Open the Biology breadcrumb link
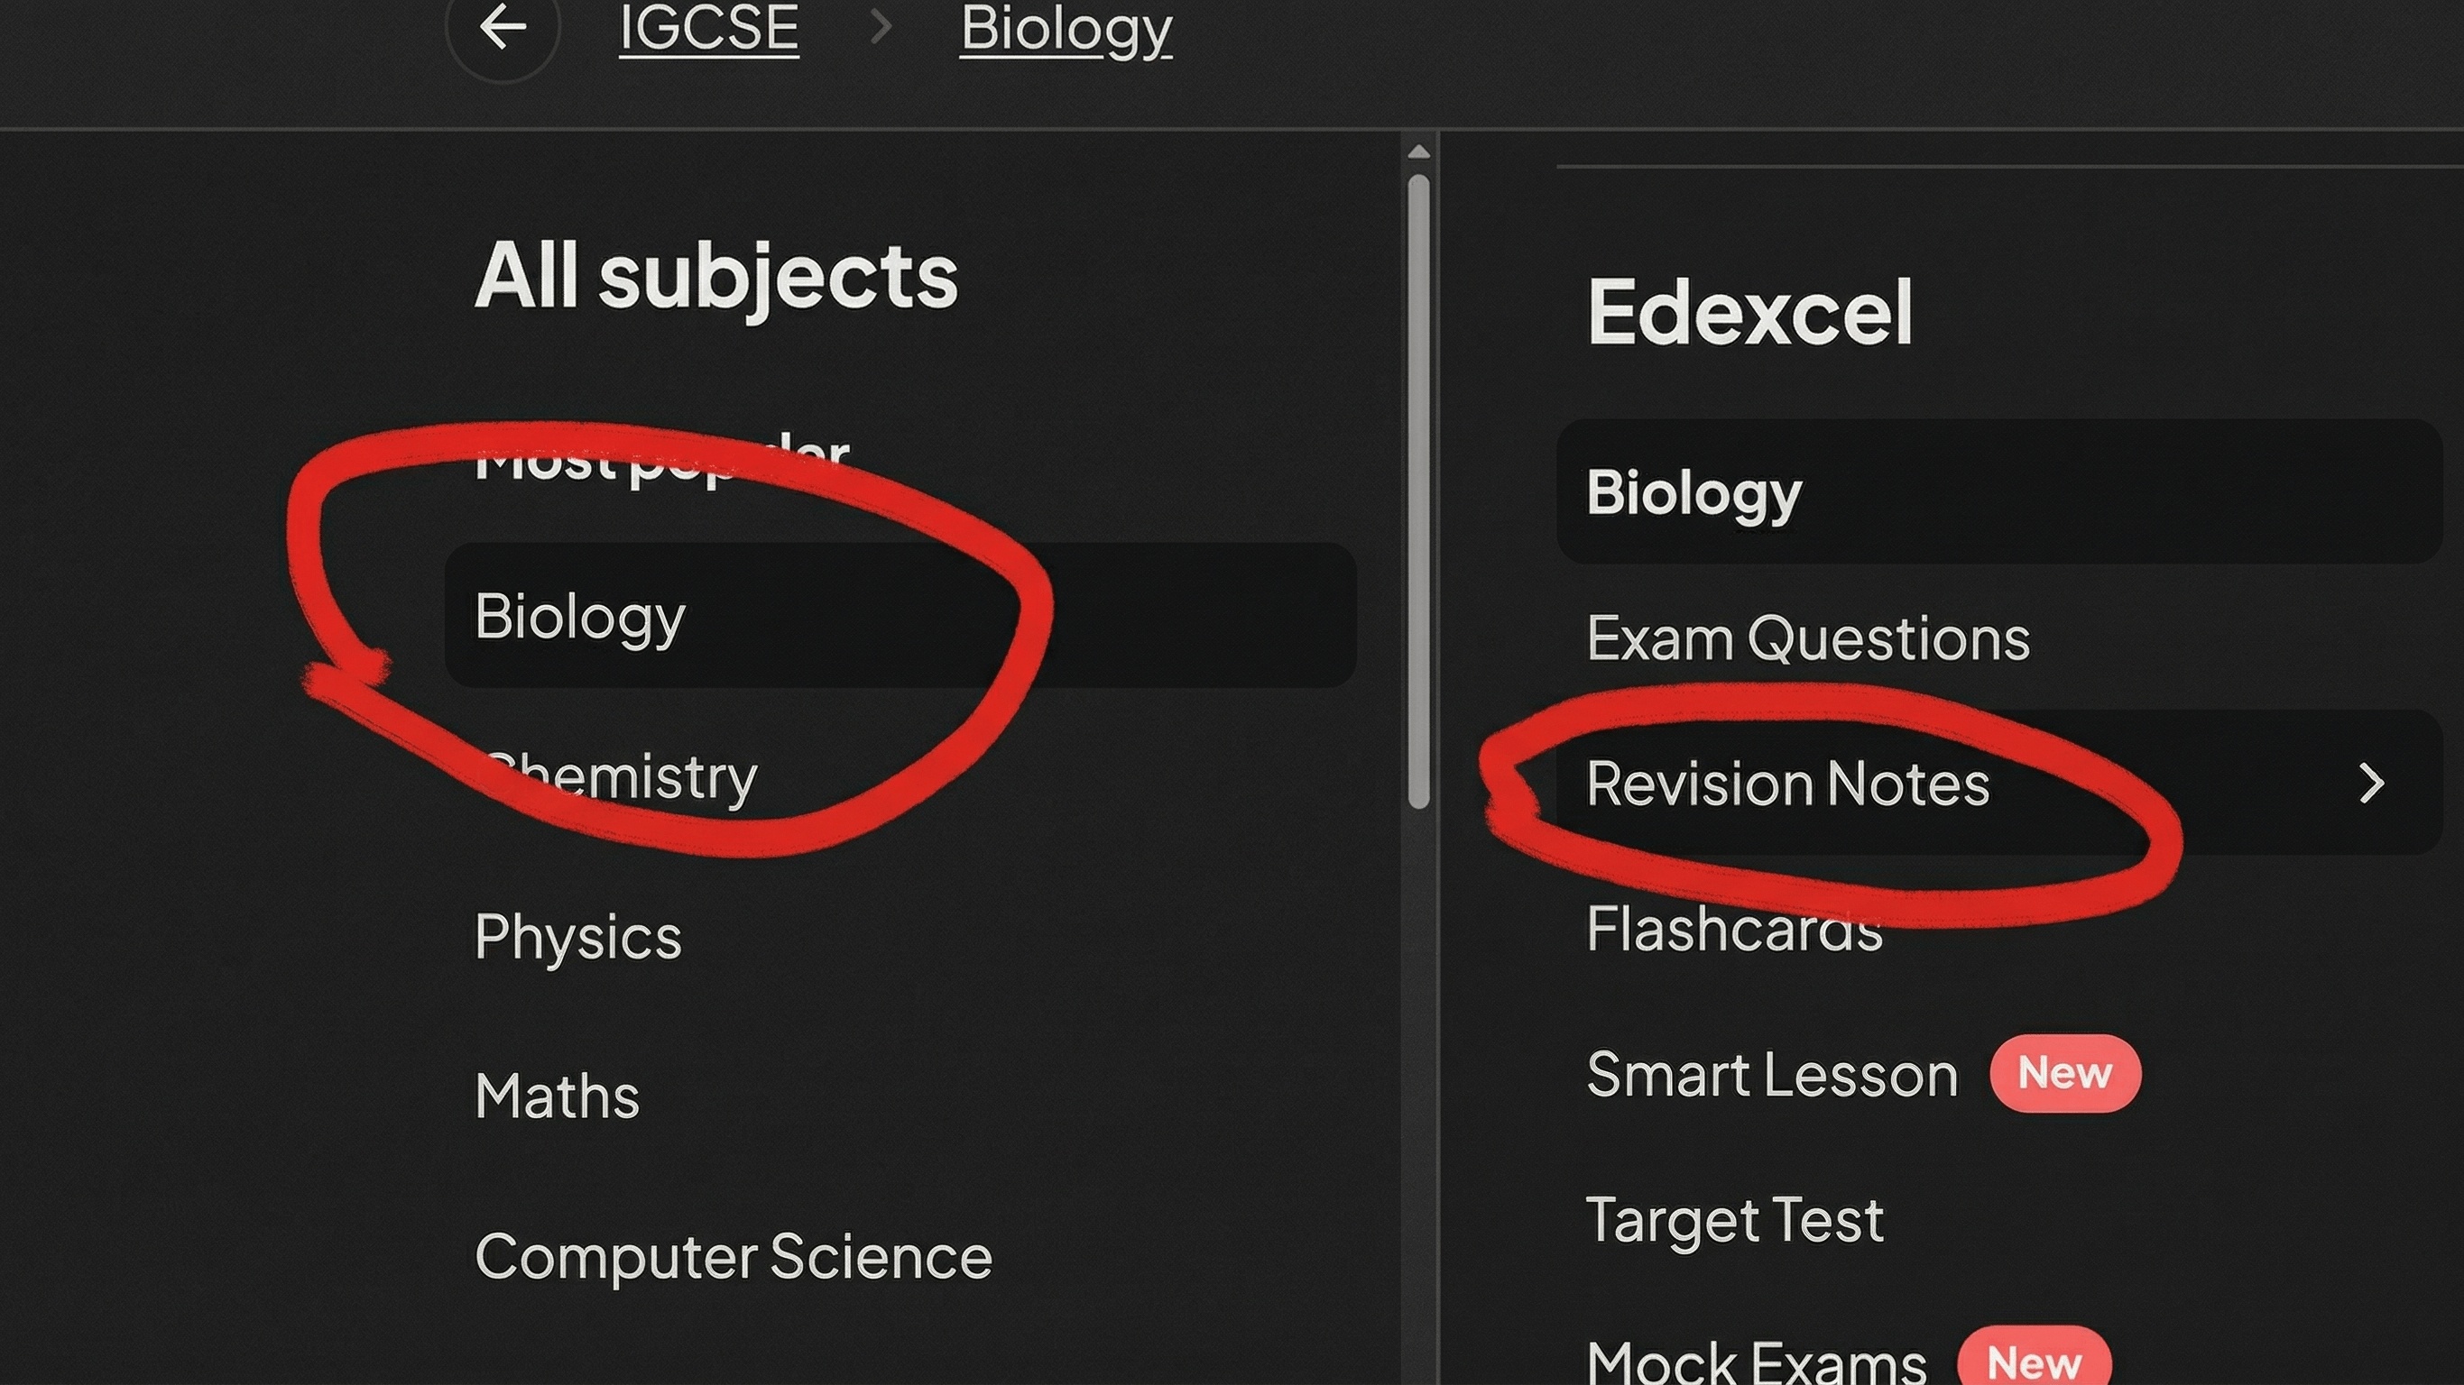This screenshot has width=2464, height=1385. [x=1065, y=29]
